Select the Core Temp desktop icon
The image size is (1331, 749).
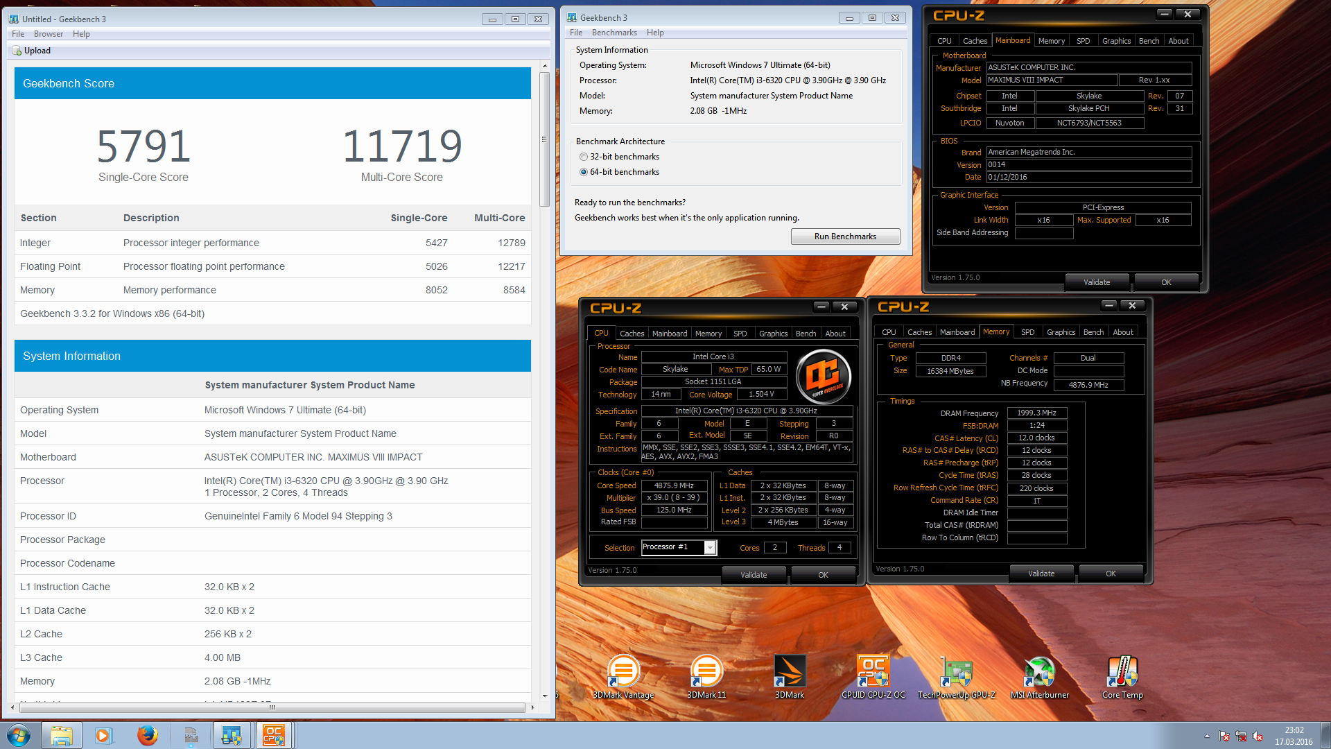(1122, 676)
